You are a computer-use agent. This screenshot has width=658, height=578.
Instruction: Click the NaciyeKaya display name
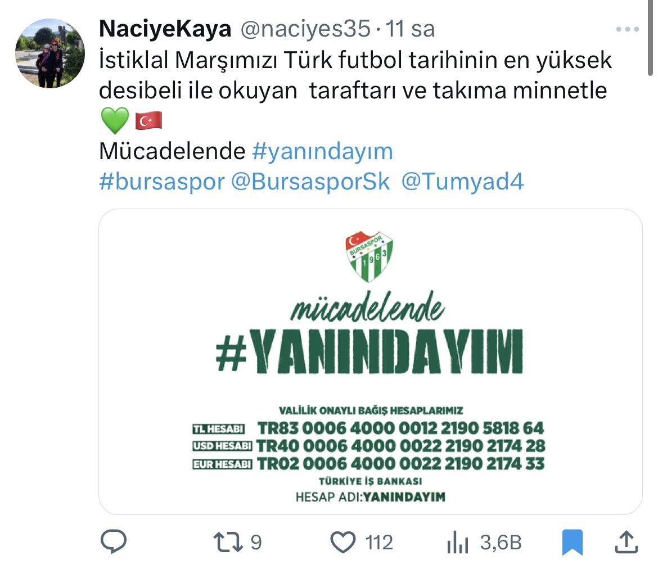(165, 29)
